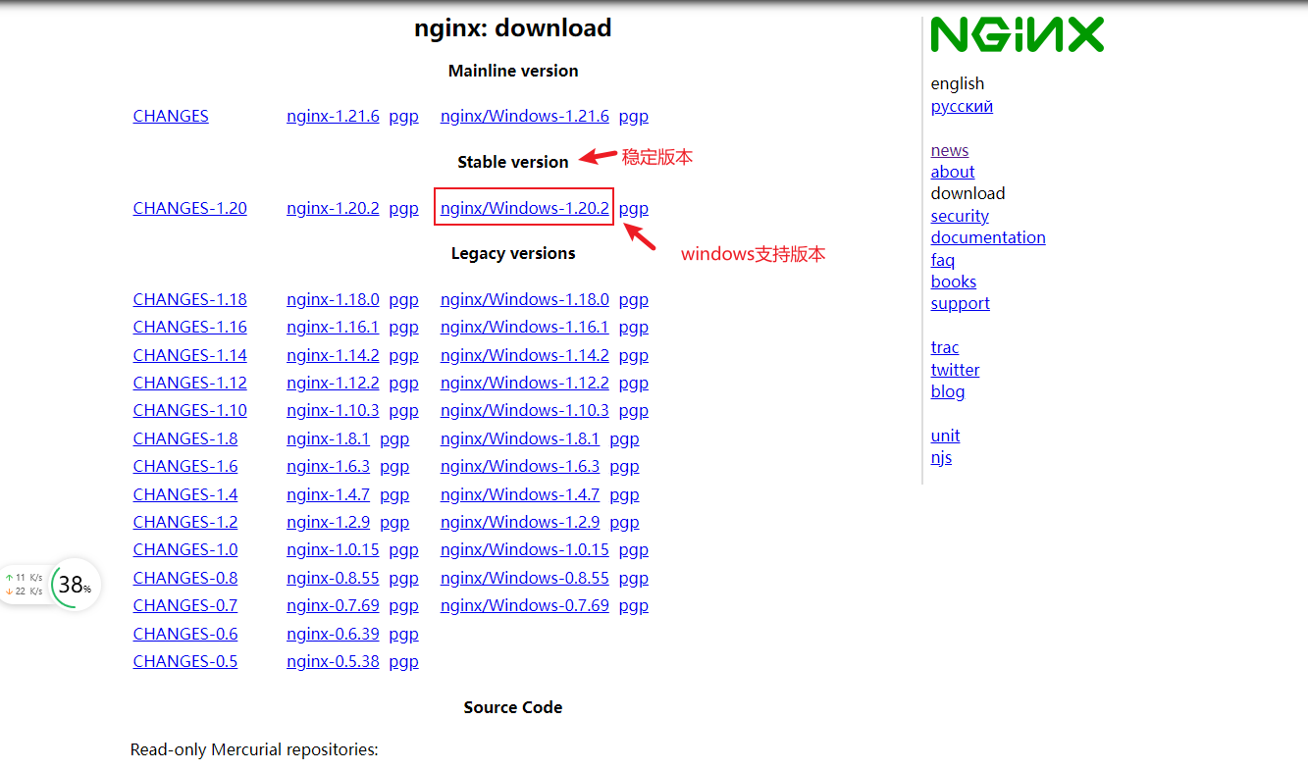Go to the news page
The height and width of the screenshot is (771, 1308).
tap(950, 150)
